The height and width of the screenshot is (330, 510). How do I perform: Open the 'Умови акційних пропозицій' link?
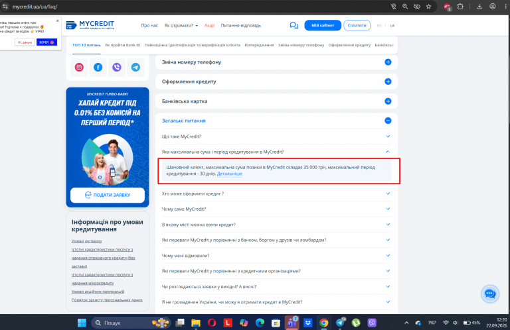tap(98, 292)
